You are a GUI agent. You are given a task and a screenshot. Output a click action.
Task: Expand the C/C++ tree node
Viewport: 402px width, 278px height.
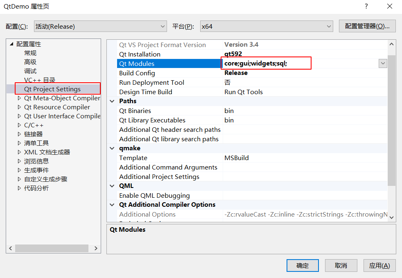(20, 125)
